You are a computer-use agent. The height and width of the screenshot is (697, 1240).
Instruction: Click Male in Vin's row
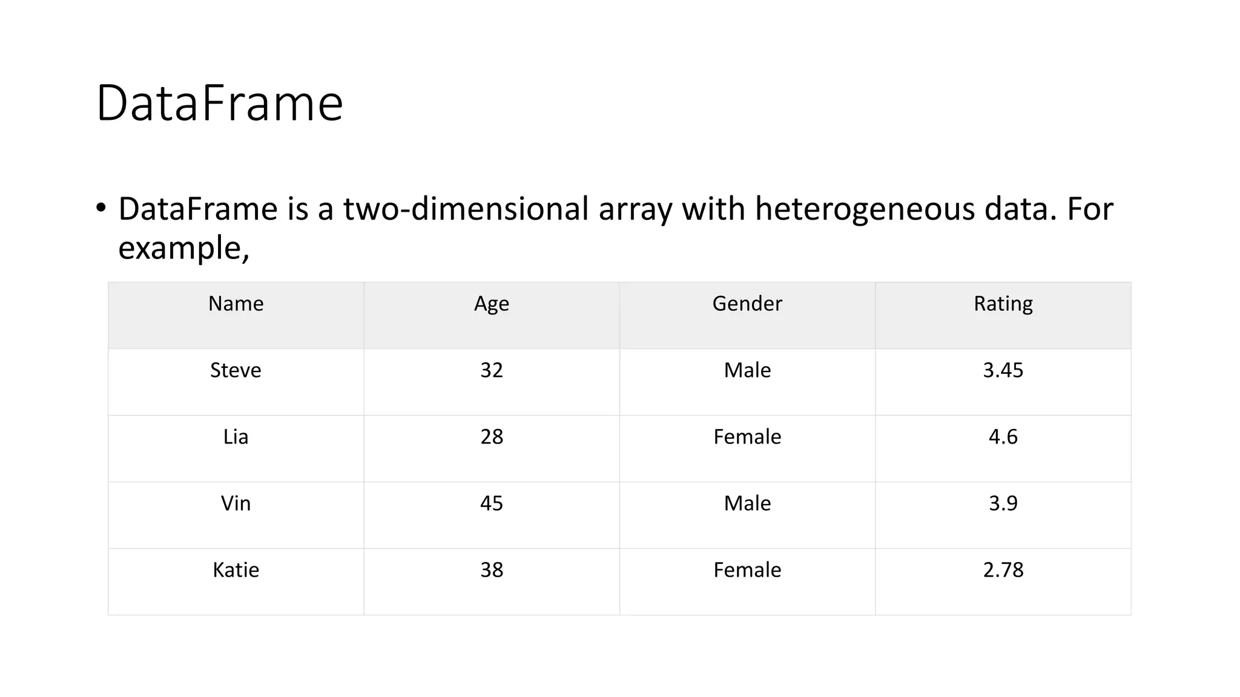click(x=747, y=503)
